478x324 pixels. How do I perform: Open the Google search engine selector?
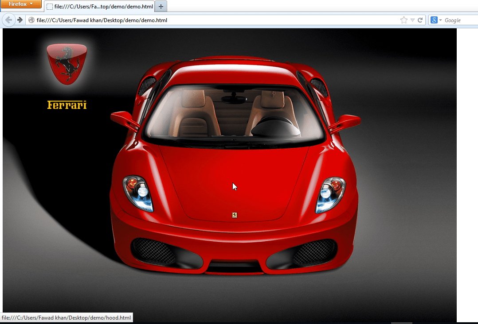pyautogui.click(x=436, y=20)
